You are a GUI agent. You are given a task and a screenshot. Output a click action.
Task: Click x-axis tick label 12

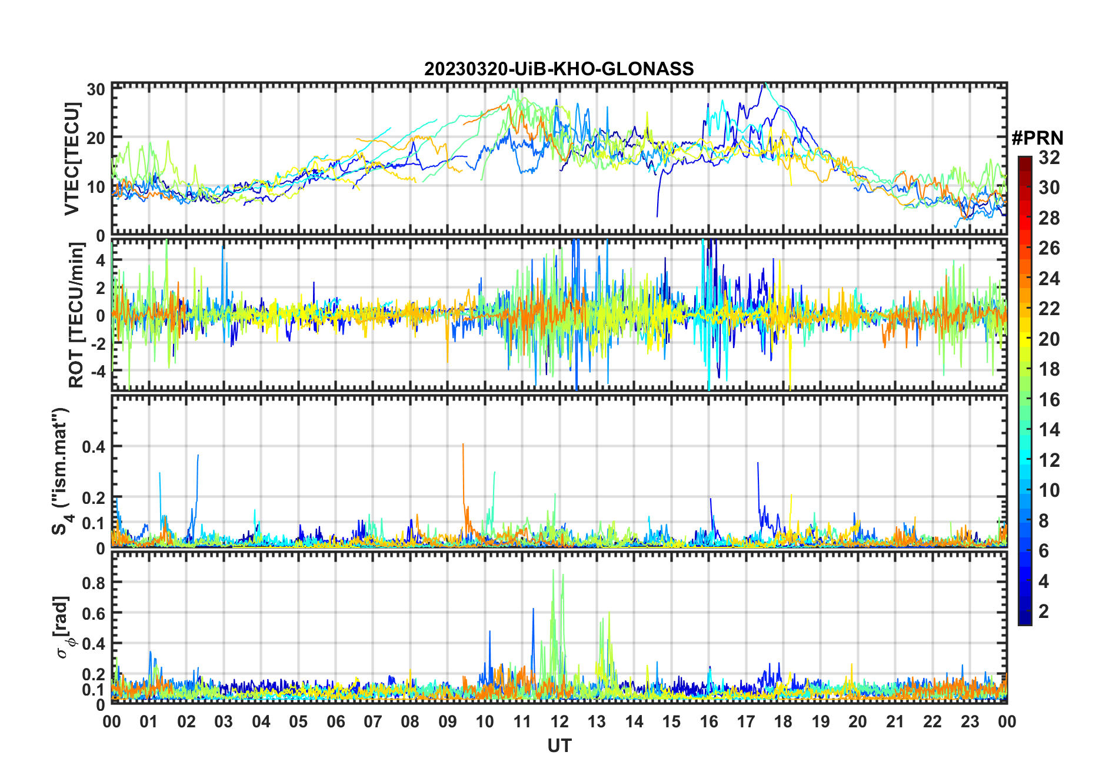click(x=559, y=721)
